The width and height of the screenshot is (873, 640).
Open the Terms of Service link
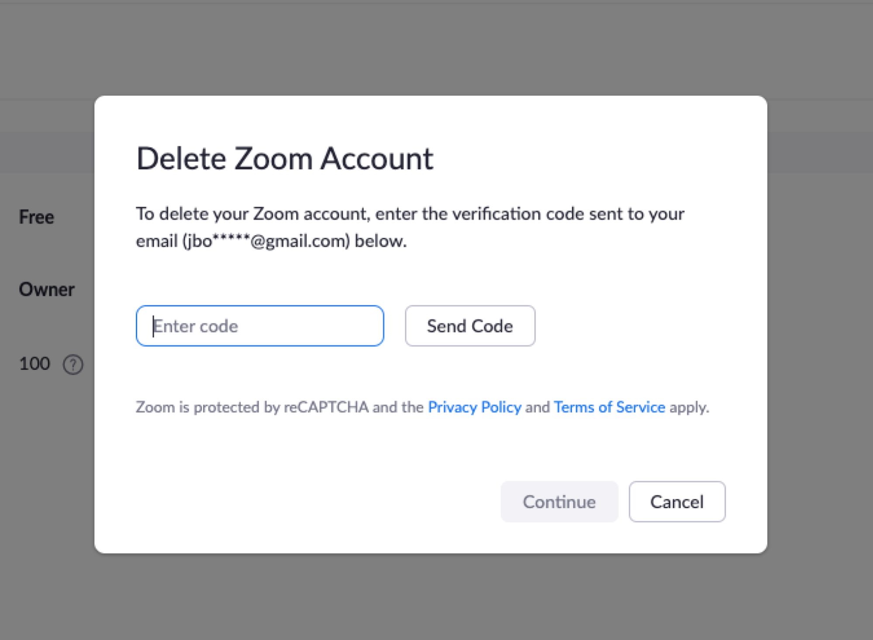coord(609,407)
